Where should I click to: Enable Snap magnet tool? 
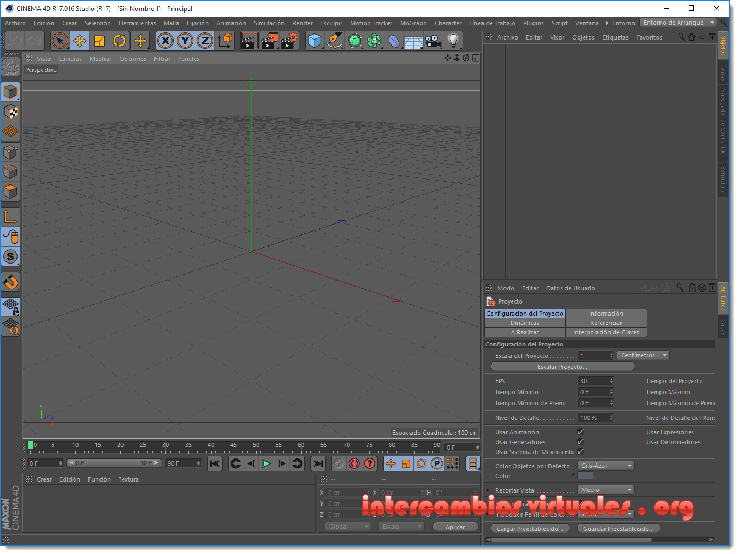click(x=10, y=282)
